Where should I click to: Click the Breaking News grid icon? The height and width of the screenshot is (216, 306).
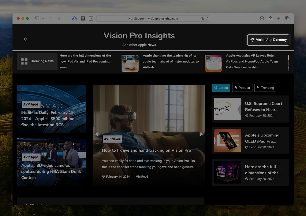tap(24, 61)
